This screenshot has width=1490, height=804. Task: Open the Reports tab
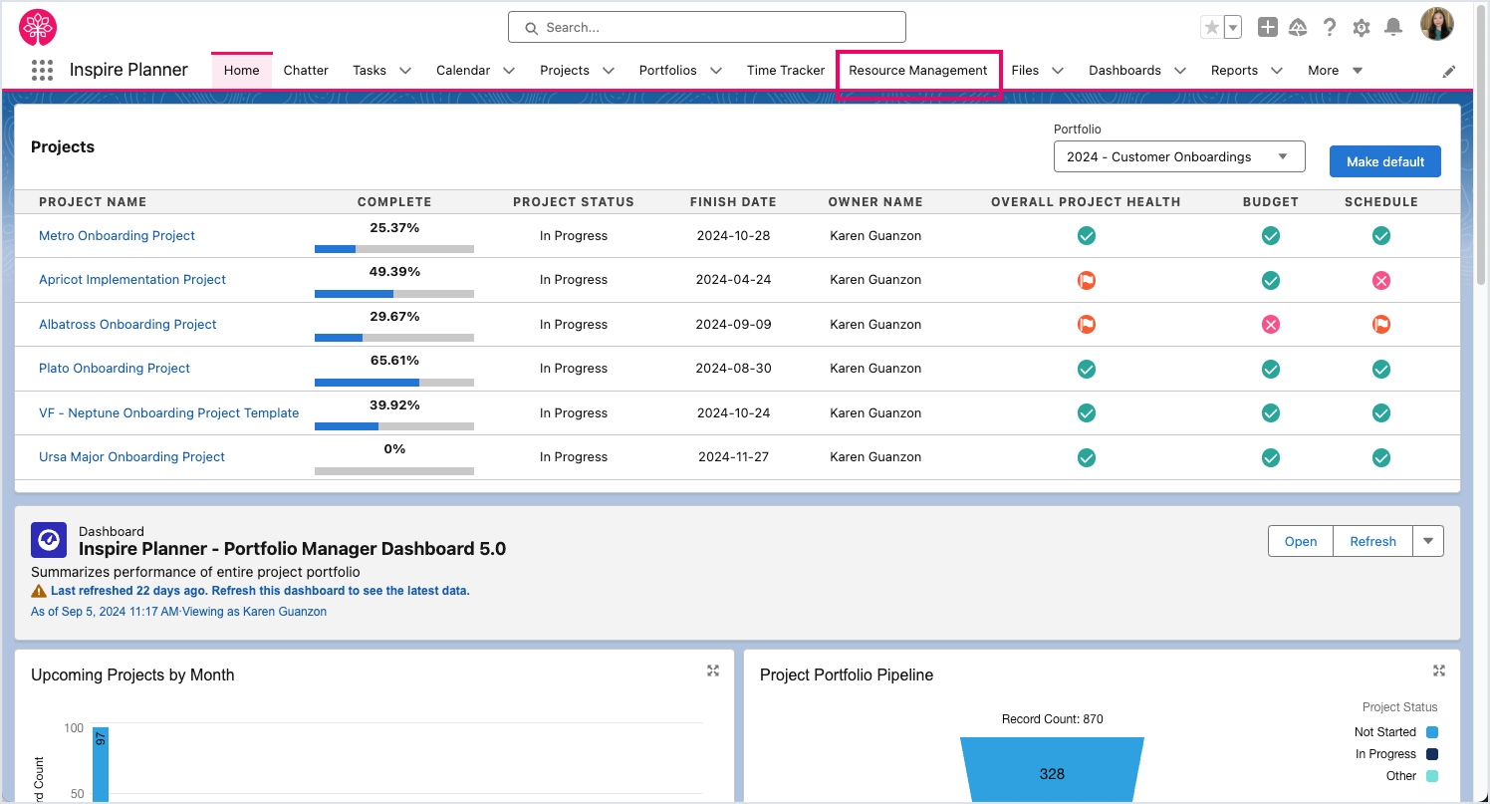1234,71
